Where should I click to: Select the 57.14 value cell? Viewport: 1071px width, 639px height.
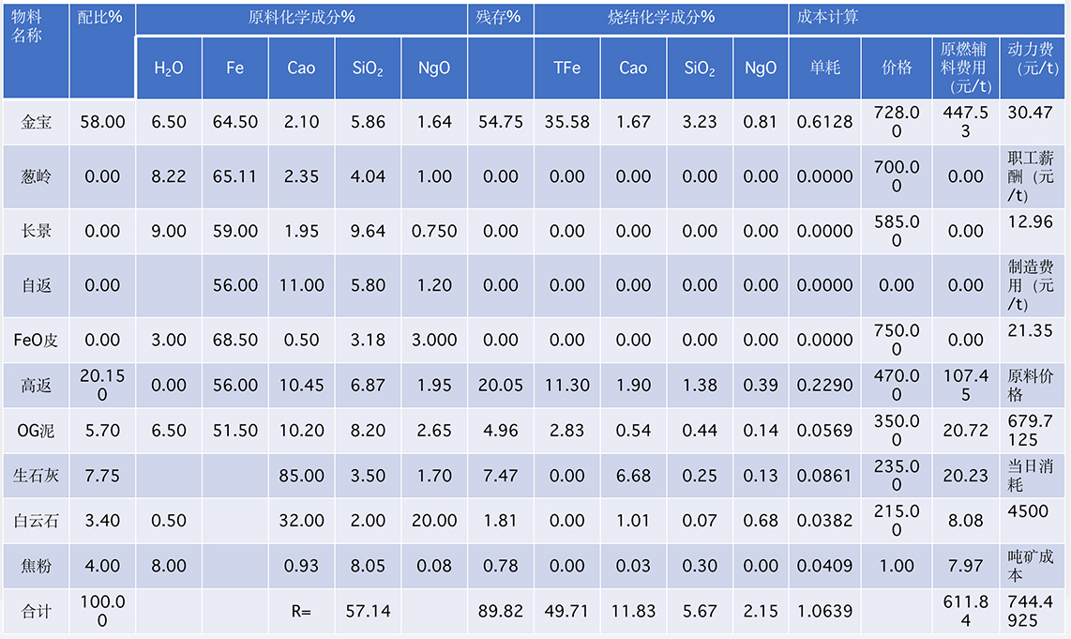[368, 612]
